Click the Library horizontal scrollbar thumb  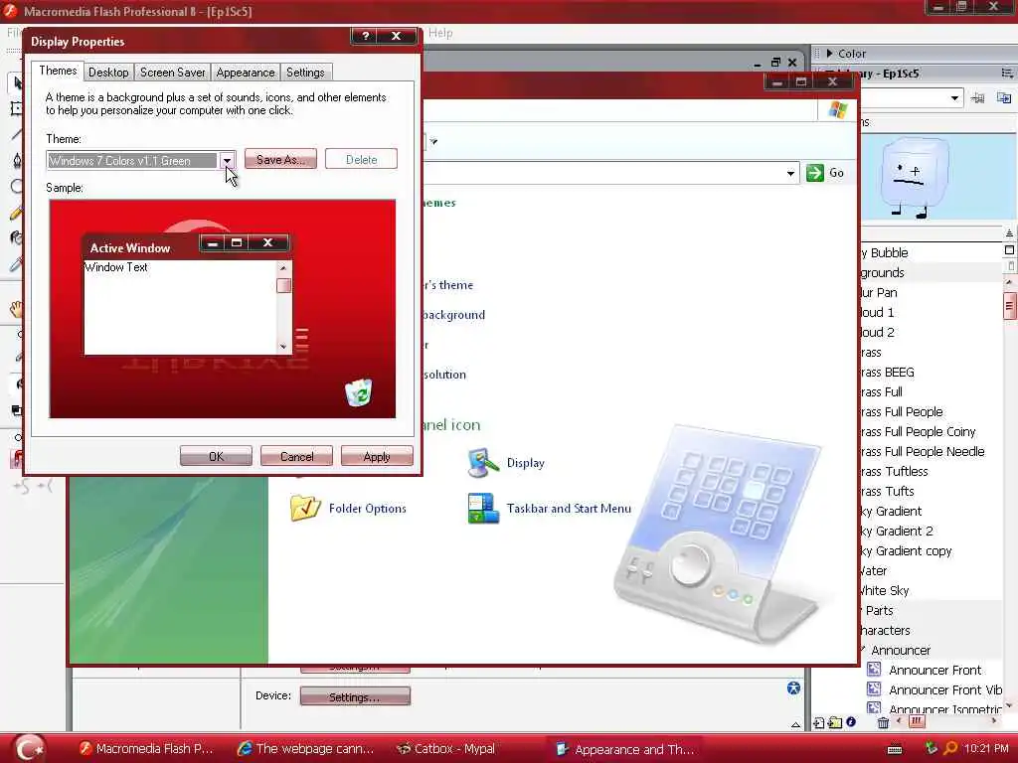tap(917, 721)
